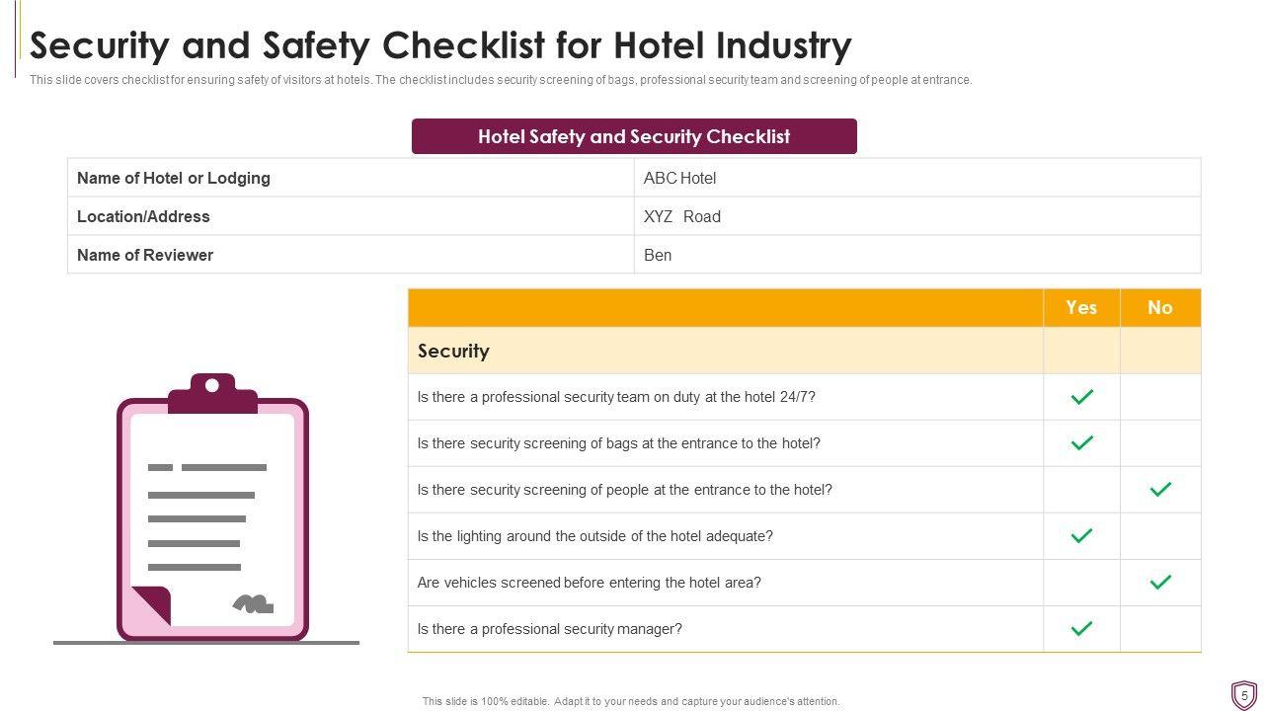Select the Security section header row
The width and height of the screenshot is (1264, 711).
(x=725, y=351)
